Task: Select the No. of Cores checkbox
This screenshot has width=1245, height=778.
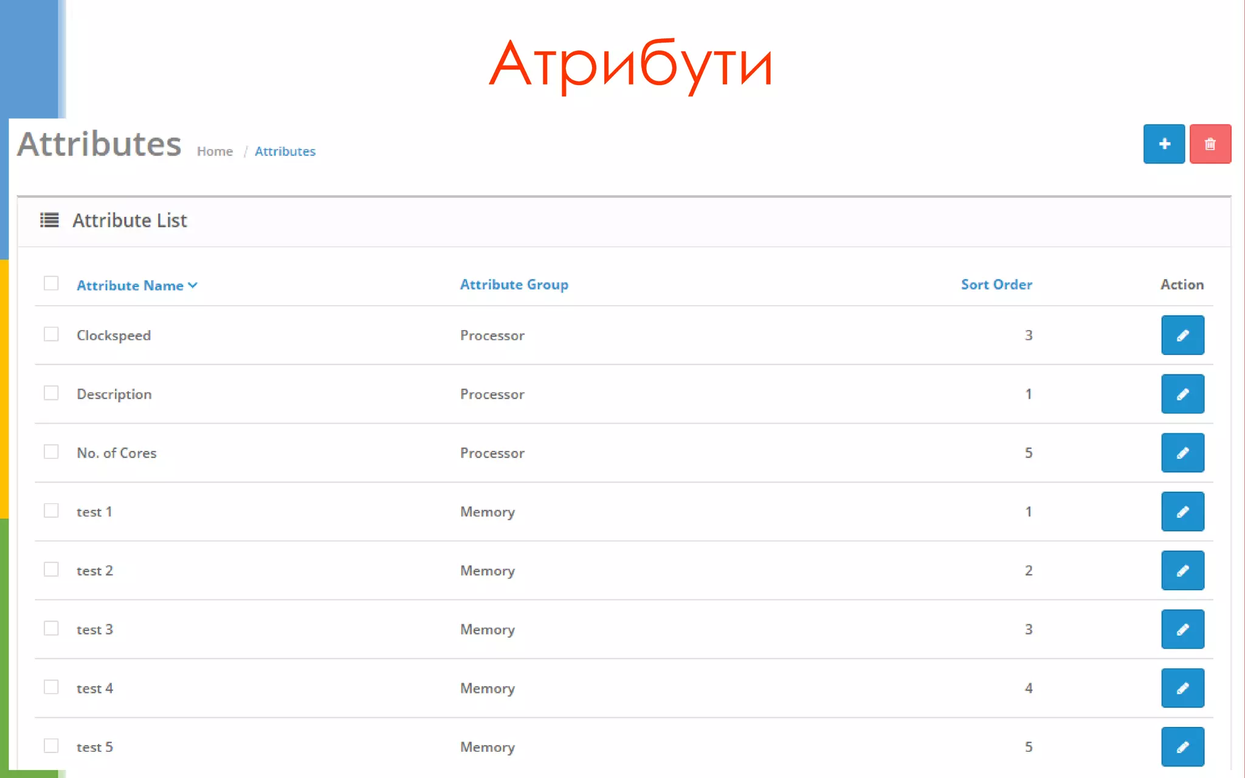Action: point(51,452)
